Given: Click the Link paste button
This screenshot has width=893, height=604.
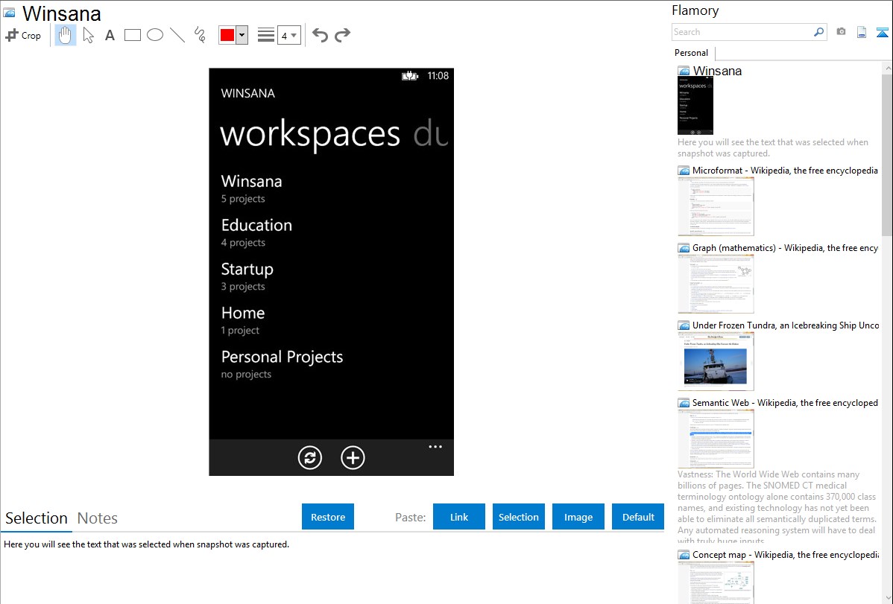Looking at the screenshot, I should [x=459, y=517].
